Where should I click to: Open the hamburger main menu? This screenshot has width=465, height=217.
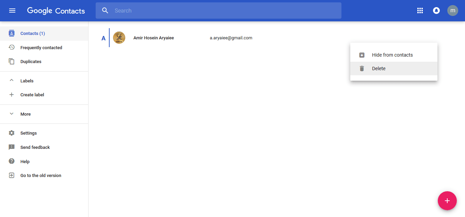[12, 11]
